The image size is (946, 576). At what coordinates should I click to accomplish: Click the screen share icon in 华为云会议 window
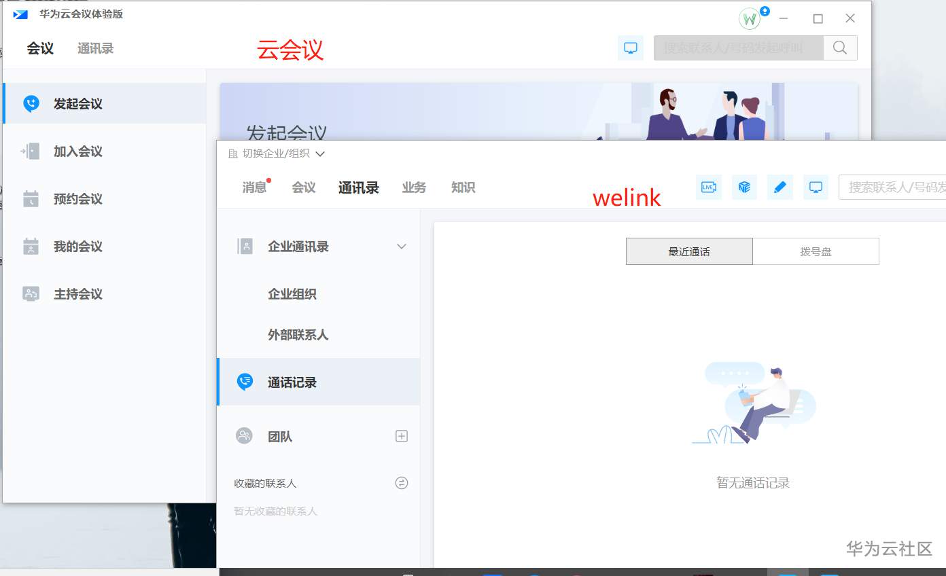(x=631, y=48)
